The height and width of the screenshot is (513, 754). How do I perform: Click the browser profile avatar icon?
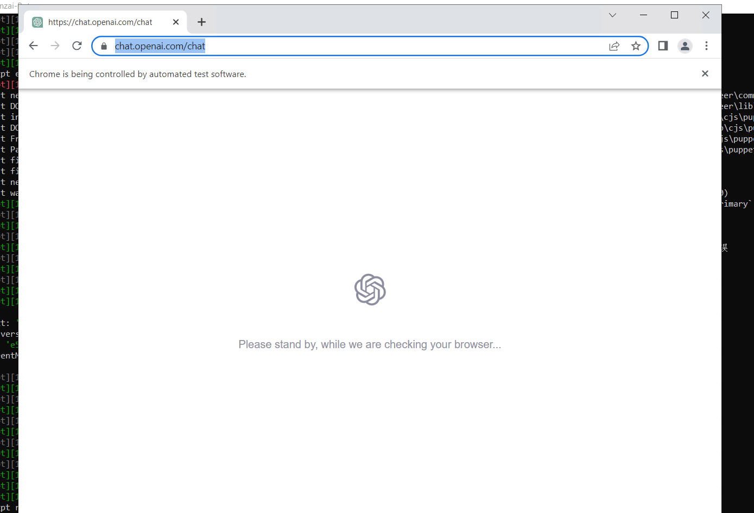click(x=685, y=46)
